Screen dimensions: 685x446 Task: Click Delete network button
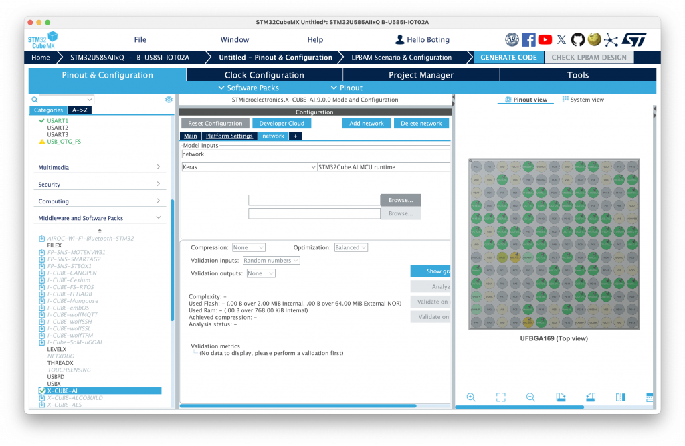421,124
